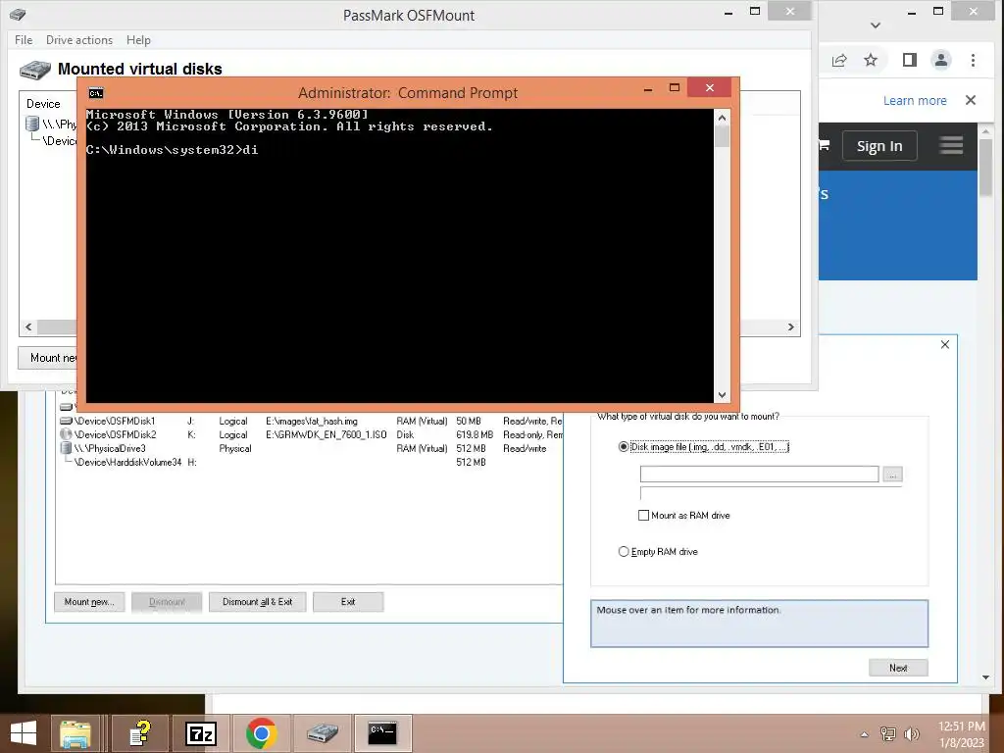Click the Chrome page scrollbar down arrow
This screenshot has width=1004, height=753.
(x=985, y=677)
